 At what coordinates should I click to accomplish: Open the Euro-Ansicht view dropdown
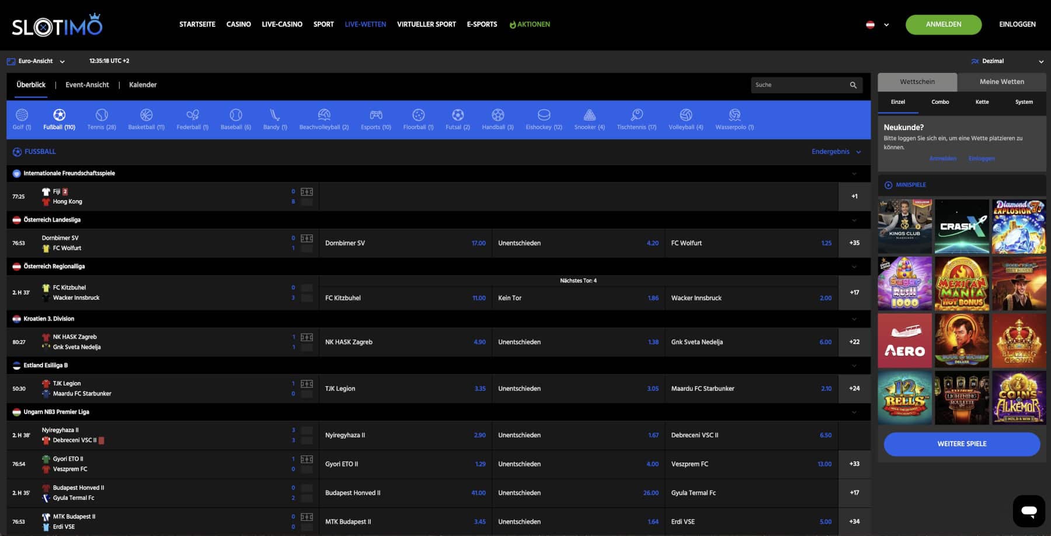[x=36, y=61]
